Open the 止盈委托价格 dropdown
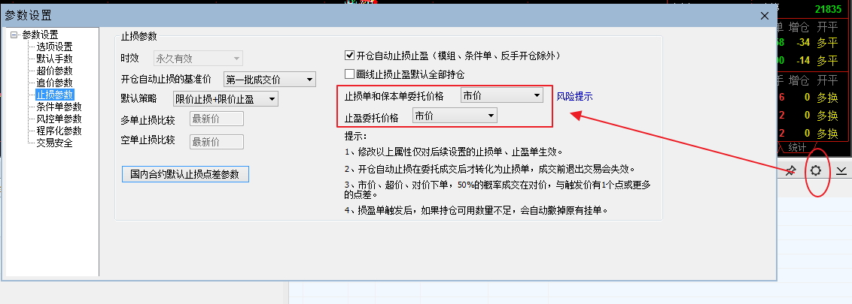The height and width of the screenshot is (304, 852). [455, 116]
